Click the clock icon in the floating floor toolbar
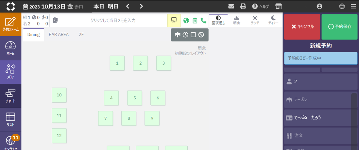 click(185, 35)
